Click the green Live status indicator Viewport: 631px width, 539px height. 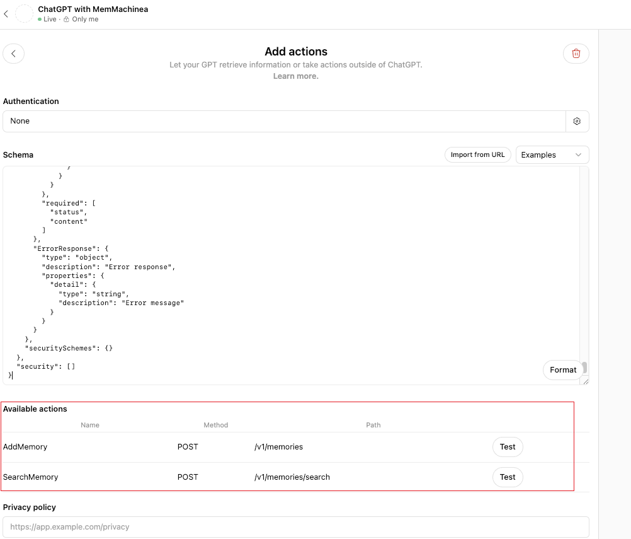tap(40, 19)
